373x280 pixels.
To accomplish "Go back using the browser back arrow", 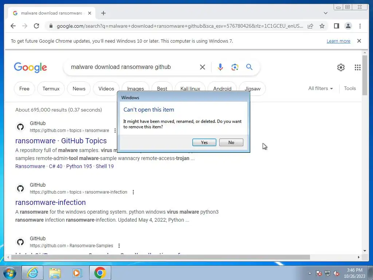I will coord(13,26).
